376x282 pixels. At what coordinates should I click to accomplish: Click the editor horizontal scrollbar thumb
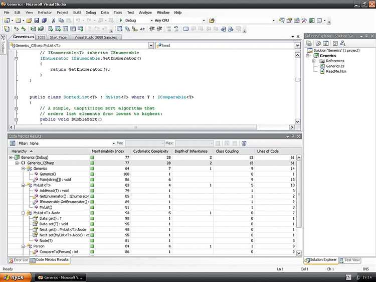tap(135, 127)
